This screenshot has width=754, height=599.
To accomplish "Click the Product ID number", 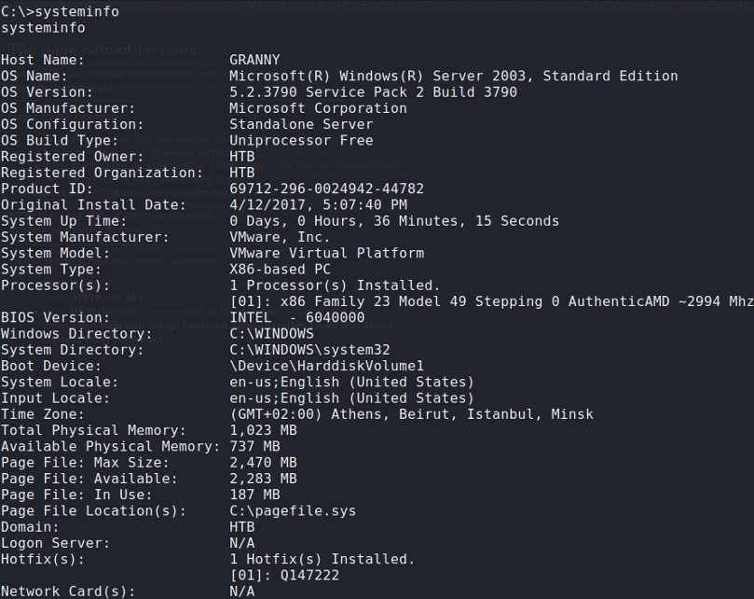I will tap(326, 188).
